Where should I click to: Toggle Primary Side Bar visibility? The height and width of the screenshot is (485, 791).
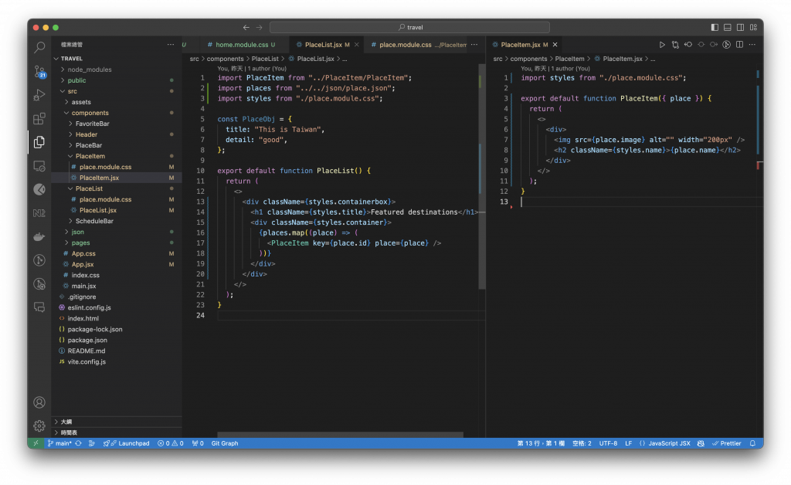pos(715,27)
